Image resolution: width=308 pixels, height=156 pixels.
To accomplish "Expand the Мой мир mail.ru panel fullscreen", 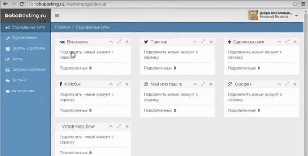I will [203, 84].
